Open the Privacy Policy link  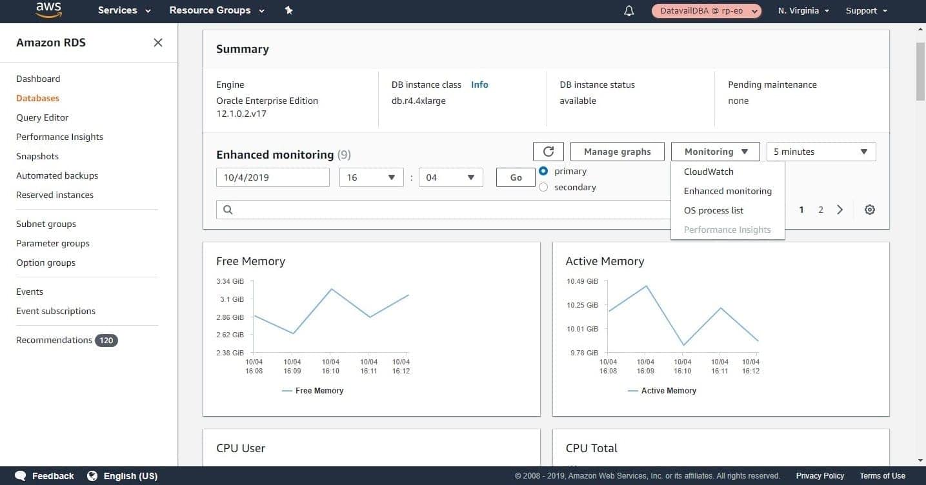[820, 476]
